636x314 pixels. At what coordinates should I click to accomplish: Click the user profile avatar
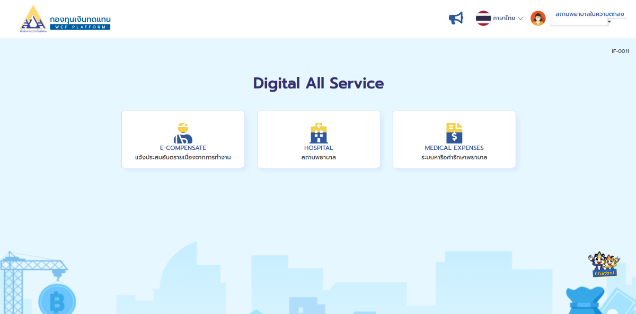click(538, 18)
